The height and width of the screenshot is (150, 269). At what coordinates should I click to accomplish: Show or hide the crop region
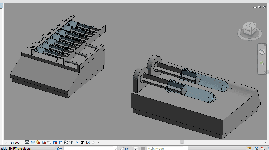60,142
